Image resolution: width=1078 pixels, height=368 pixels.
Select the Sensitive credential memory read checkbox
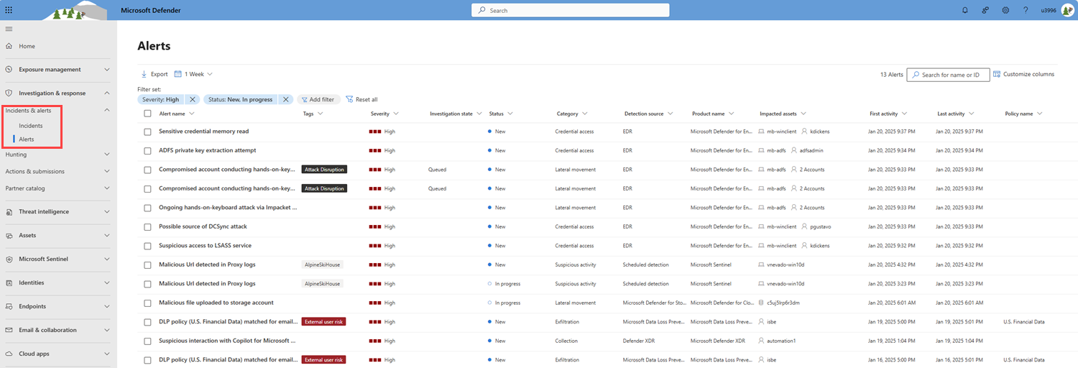[x=147, y=132]
